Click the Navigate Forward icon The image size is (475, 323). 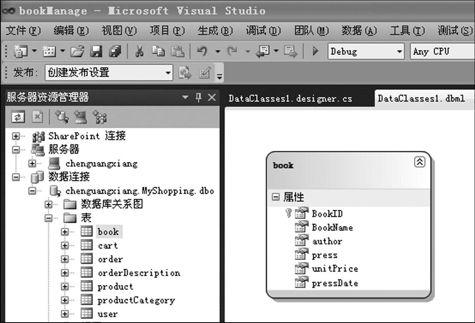pos(291,51)
